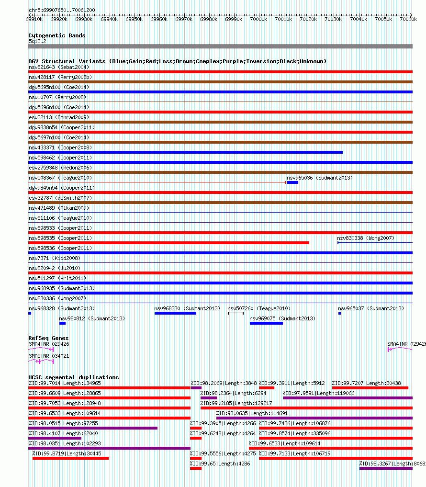The image size is (426, 487).
Task: Select the nsv598462 (Cooper2011) label
Action: [60, 158]
